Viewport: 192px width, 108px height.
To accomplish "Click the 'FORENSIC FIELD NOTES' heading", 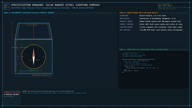I will coord(12,92).
